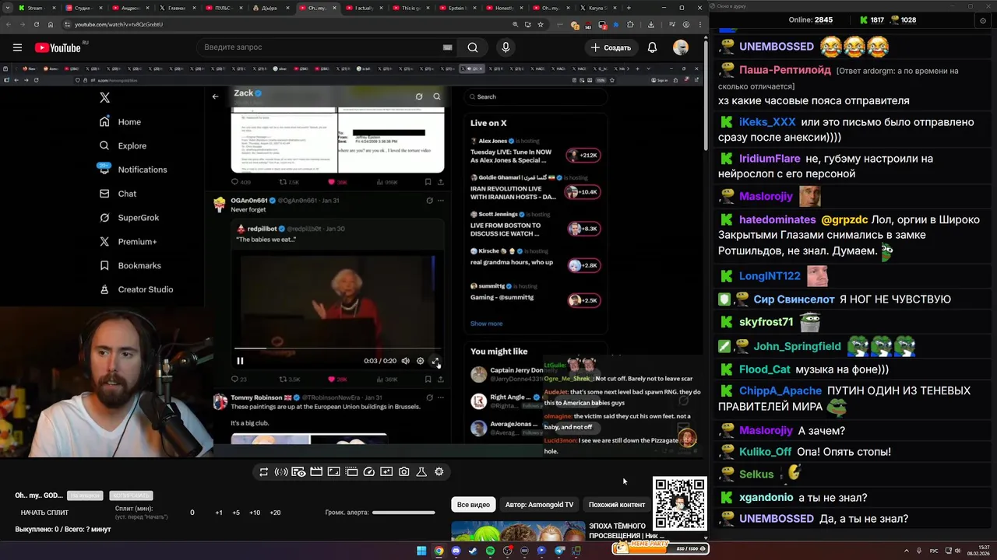Switch to the X Главная tab
997x560 pixels.
click(x=178, y=8)
